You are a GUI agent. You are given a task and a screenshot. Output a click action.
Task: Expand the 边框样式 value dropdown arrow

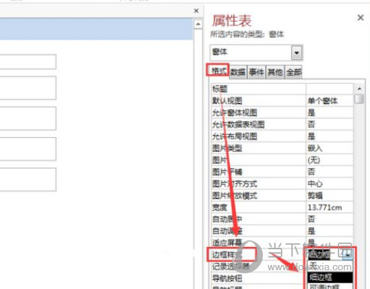(x=348, y=255)
